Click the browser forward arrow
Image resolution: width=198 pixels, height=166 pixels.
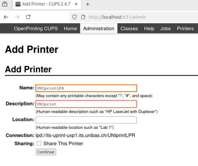click(x=17, y=17)
